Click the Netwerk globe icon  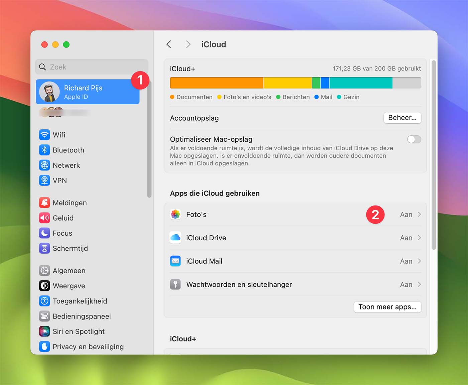[x=44, y=165]
